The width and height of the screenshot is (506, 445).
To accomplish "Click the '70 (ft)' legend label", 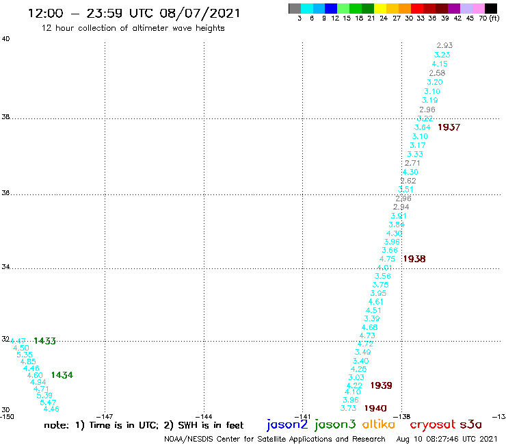I will (489, 18).
